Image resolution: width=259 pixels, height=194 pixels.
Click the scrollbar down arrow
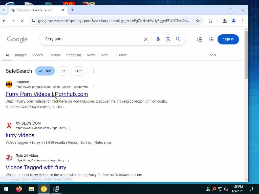pyautogui.click(x=246, y=180)
